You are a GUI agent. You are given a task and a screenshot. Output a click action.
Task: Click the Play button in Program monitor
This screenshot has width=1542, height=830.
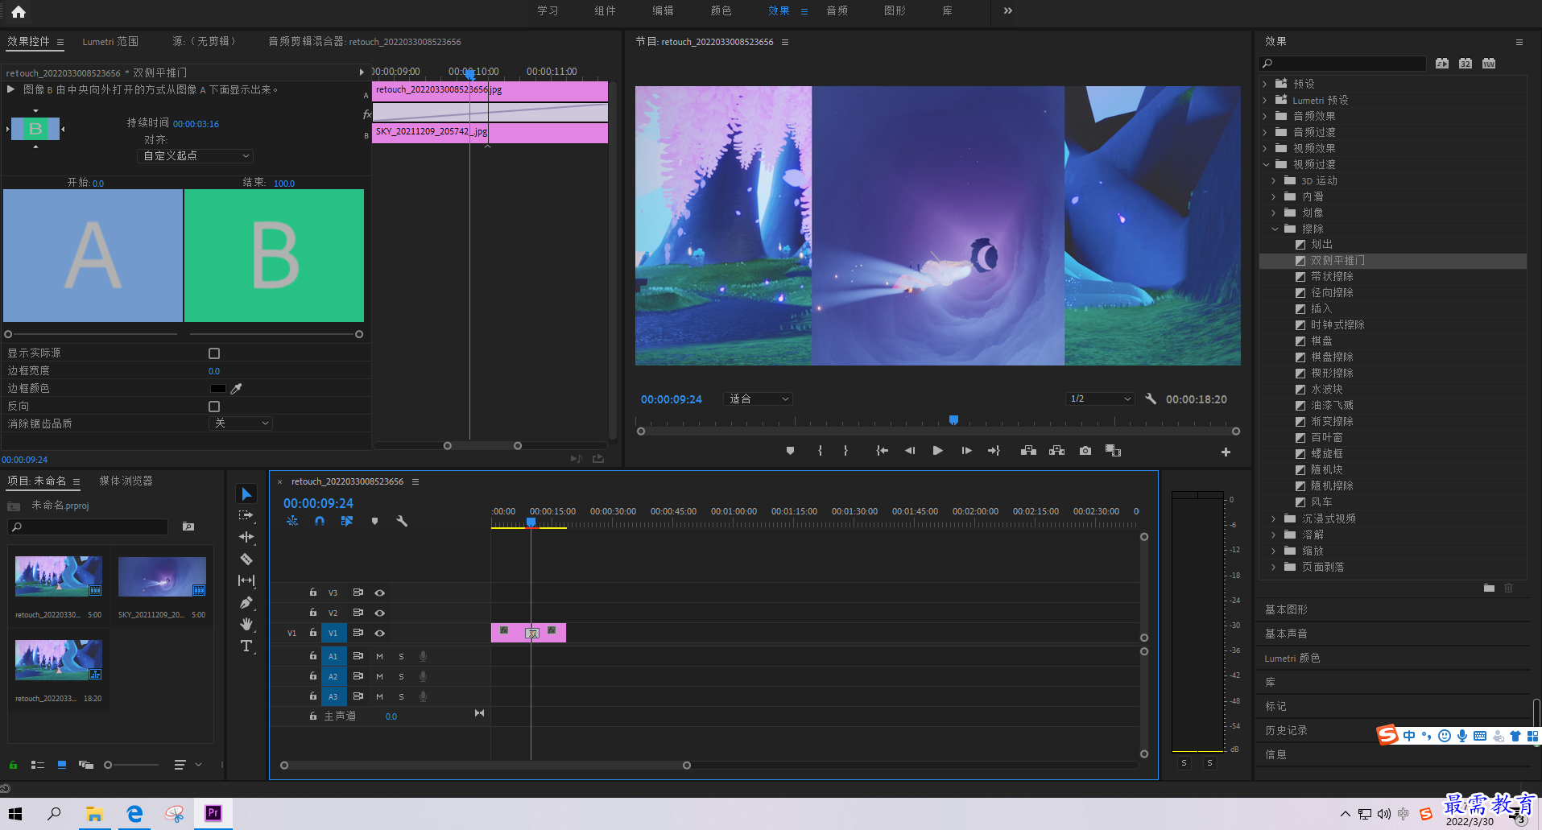pos(937,451)
